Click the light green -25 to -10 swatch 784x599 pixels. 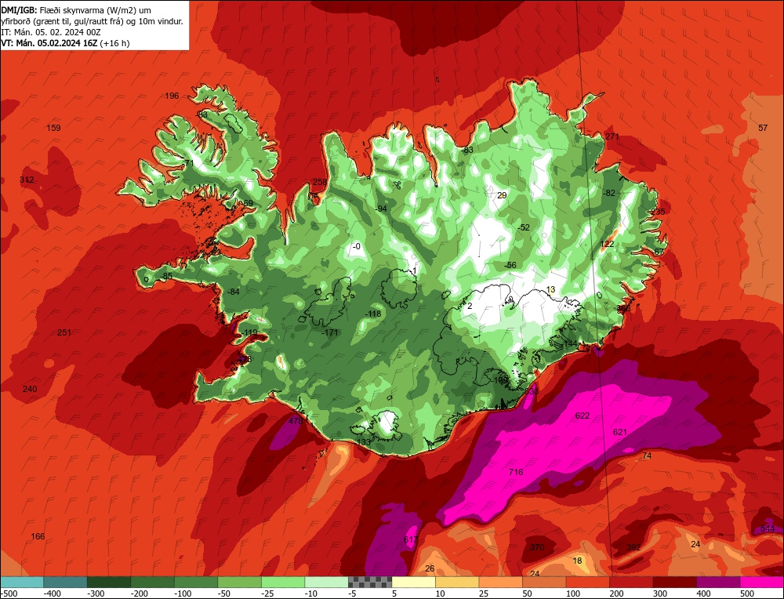click(283, 582)
